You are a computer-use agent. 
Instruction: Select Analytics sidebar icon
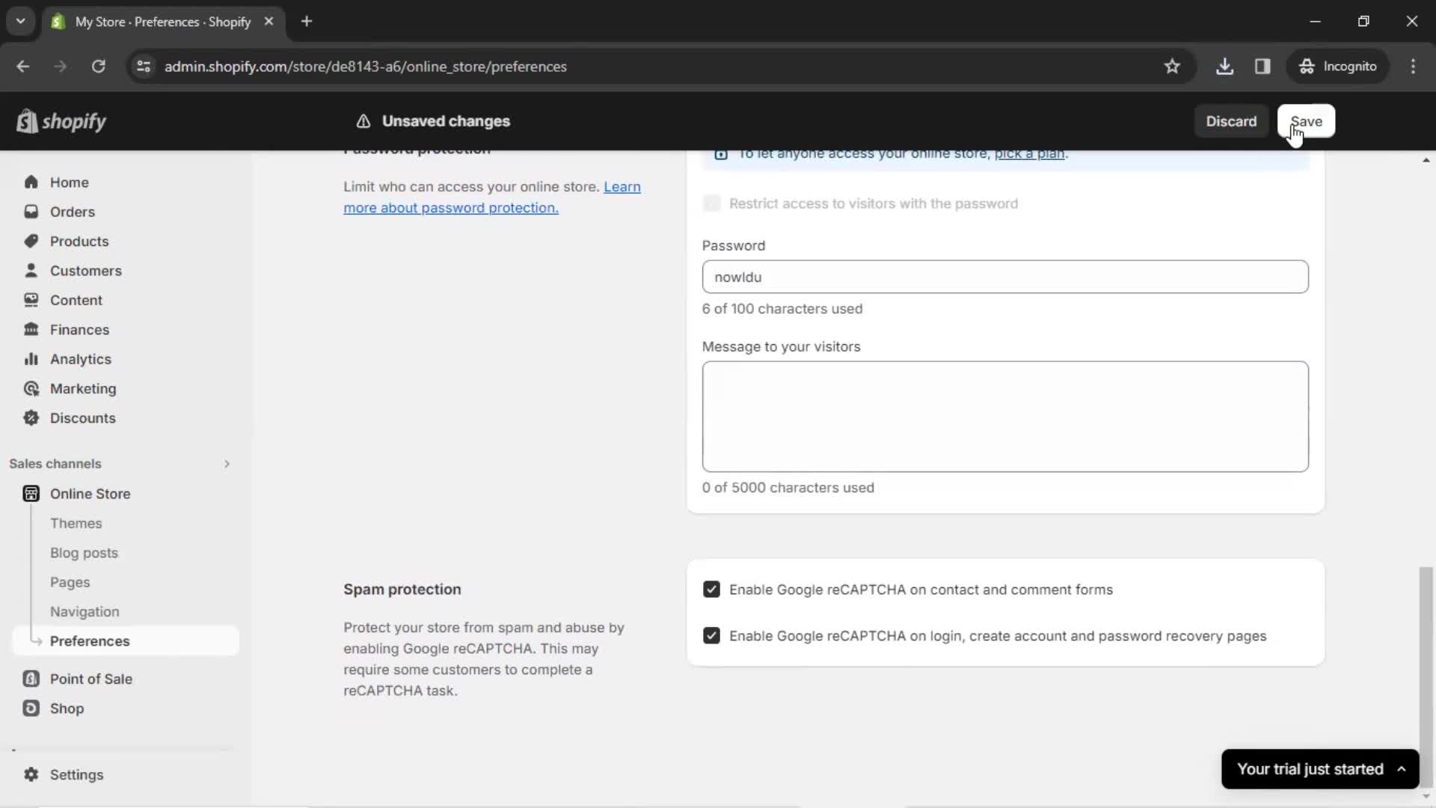pyautogui.click(x=31, y=358)
